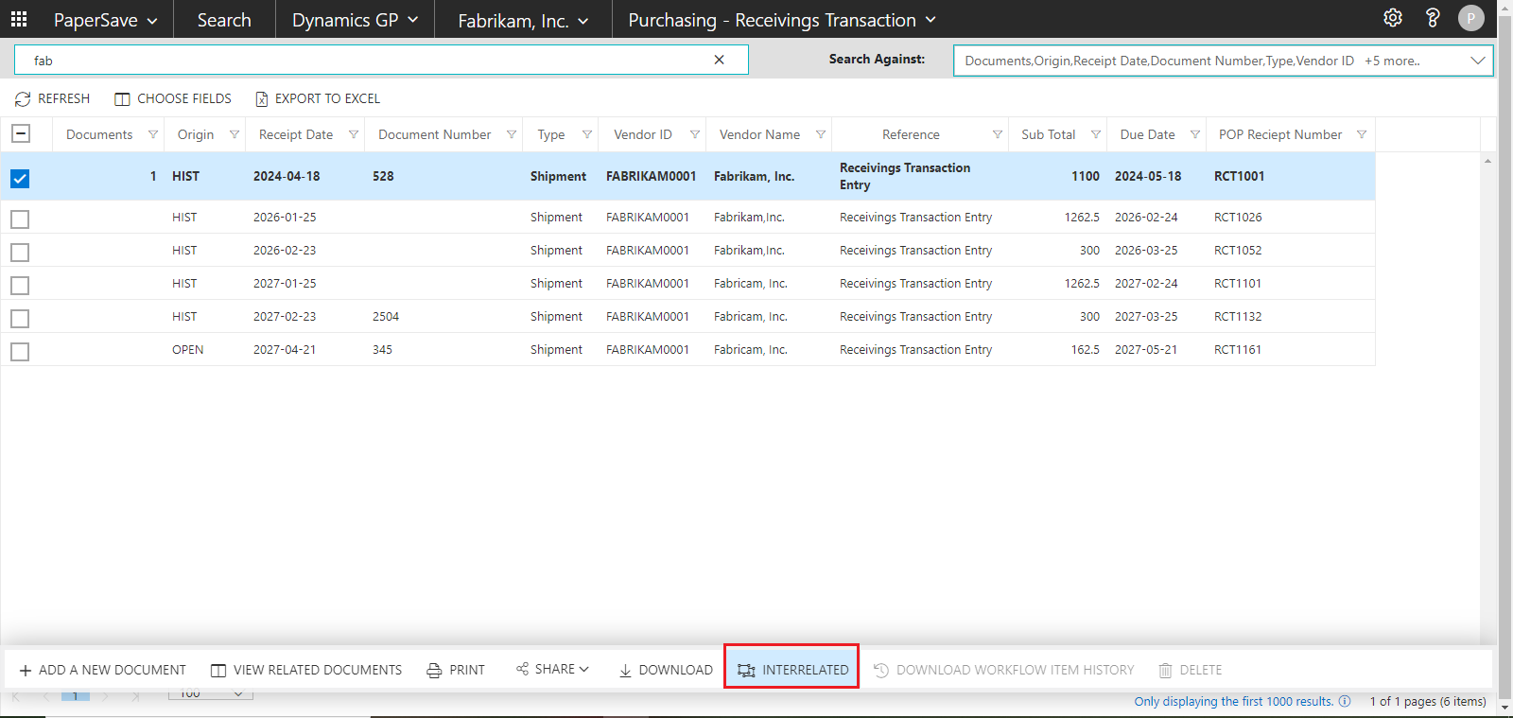1513x718 pixels.
Task: Click the user profile avatar
Action: click(1470, 18)
